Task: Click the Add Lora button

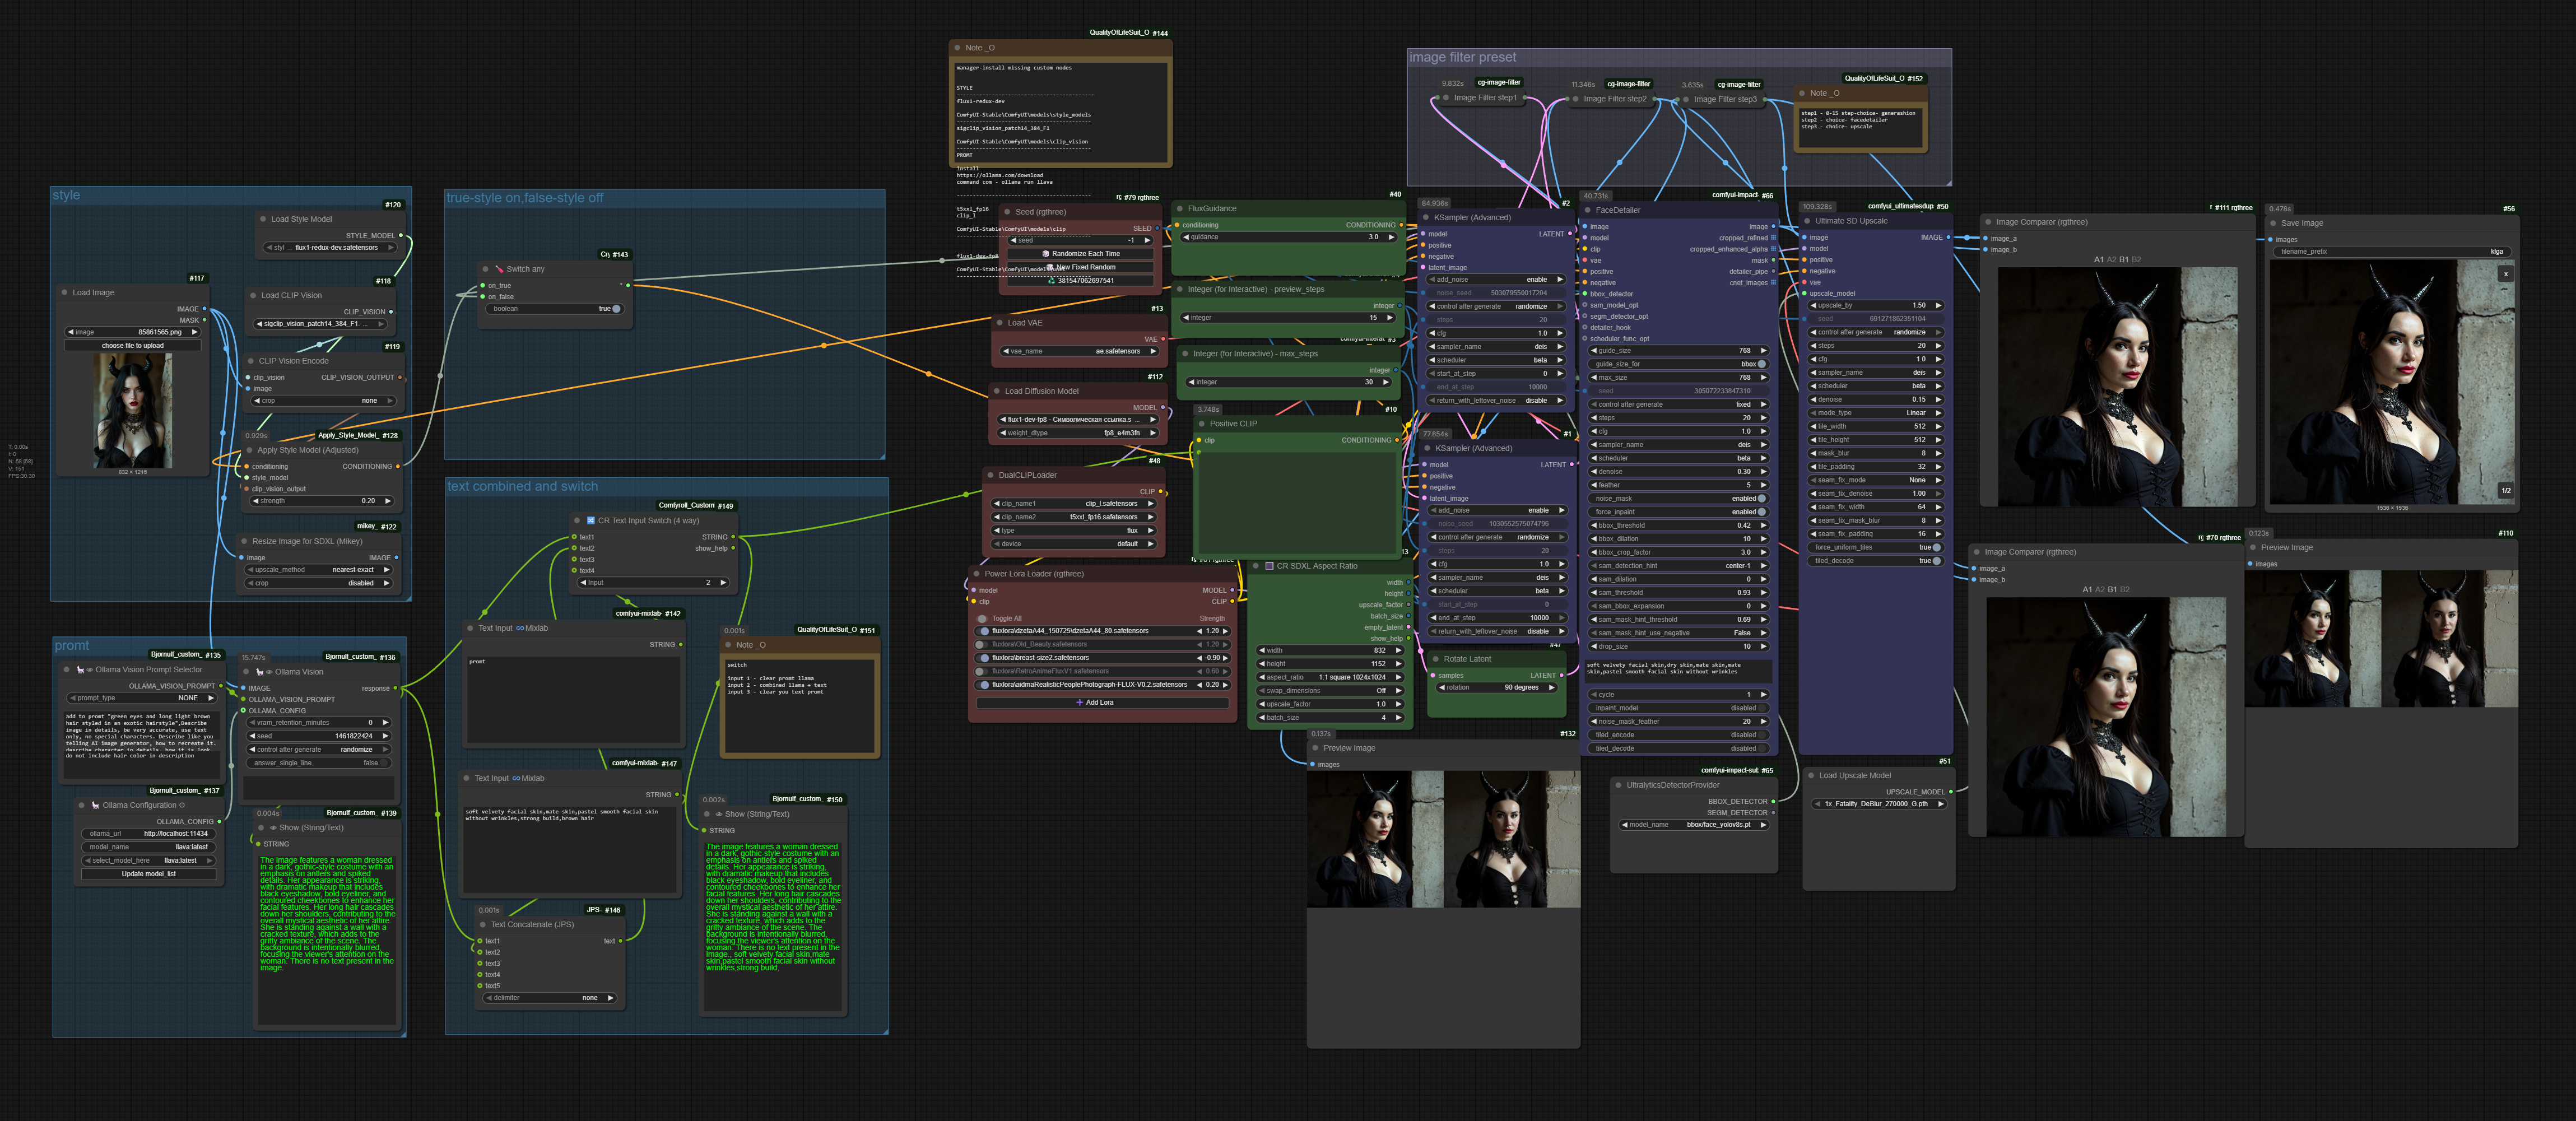Action: tap(1102, 703)
